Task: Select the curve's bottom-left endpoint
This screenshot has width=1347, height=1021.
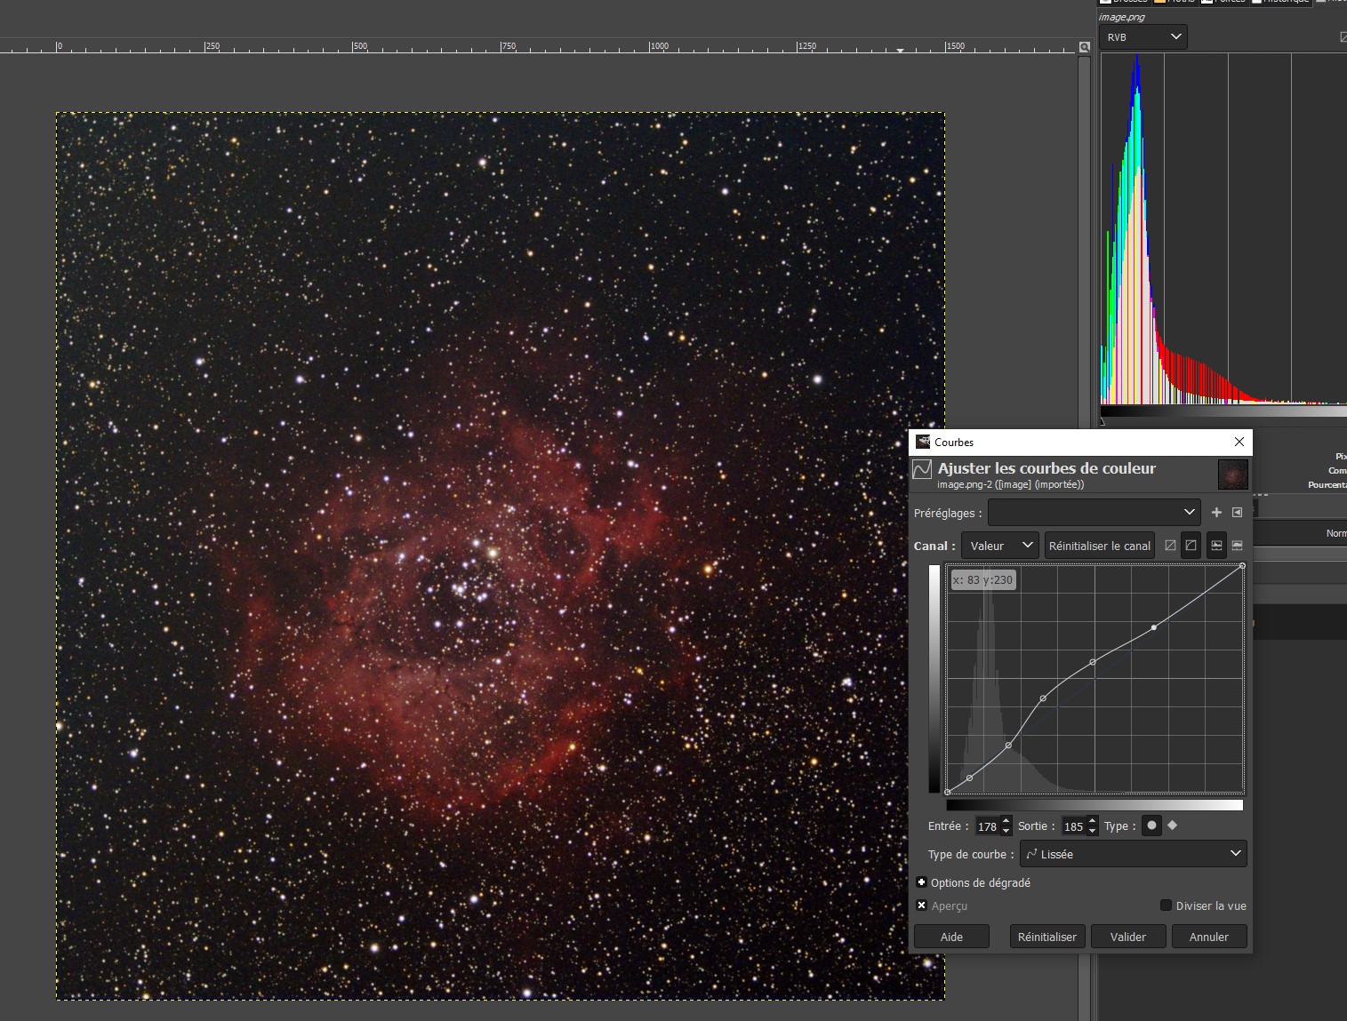Action: (x=948, y=792)
